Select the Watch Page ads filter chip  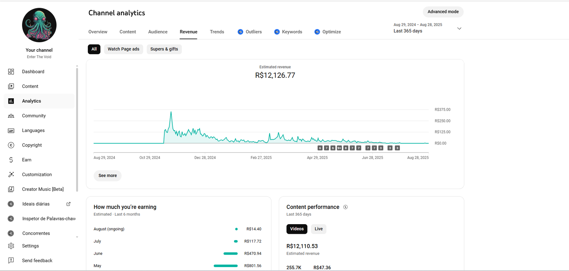pyautogui.click(x=123, y=49)
